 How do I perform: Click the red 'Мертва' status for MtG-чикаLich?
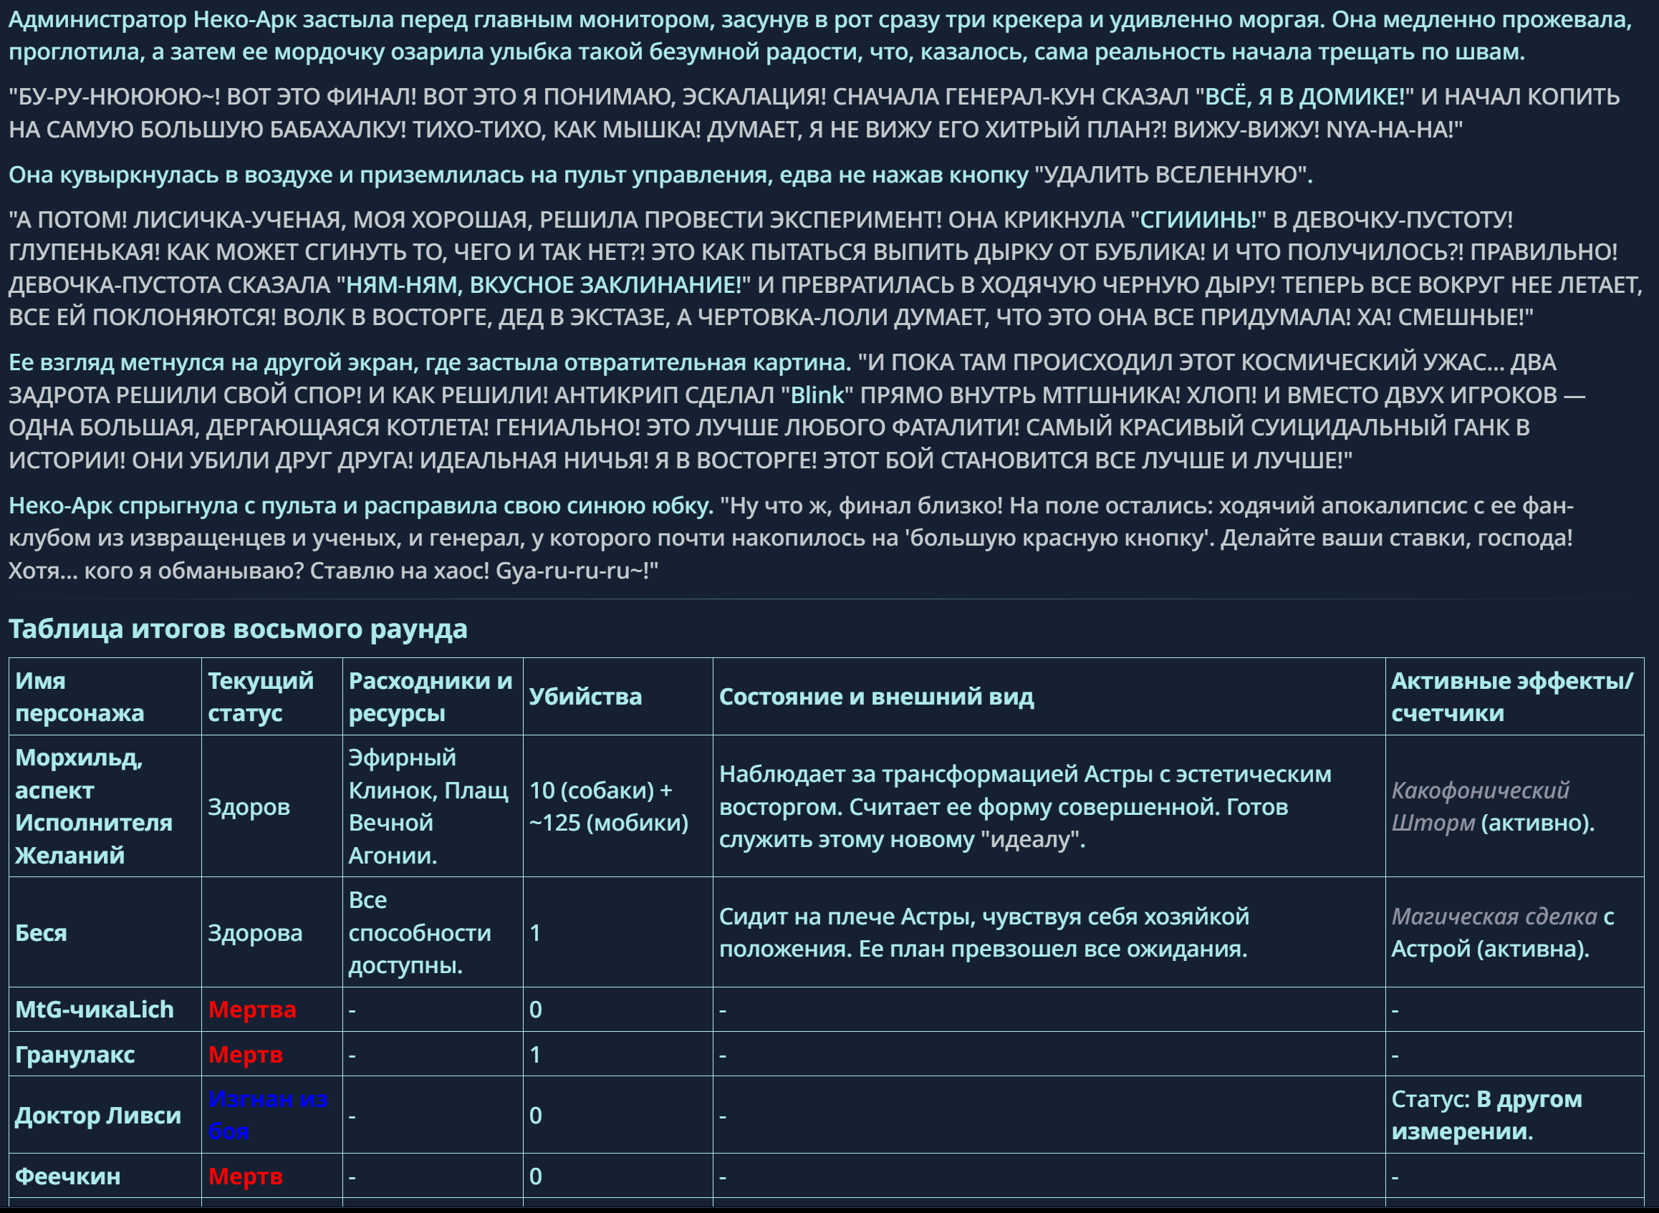(252, 1009)
